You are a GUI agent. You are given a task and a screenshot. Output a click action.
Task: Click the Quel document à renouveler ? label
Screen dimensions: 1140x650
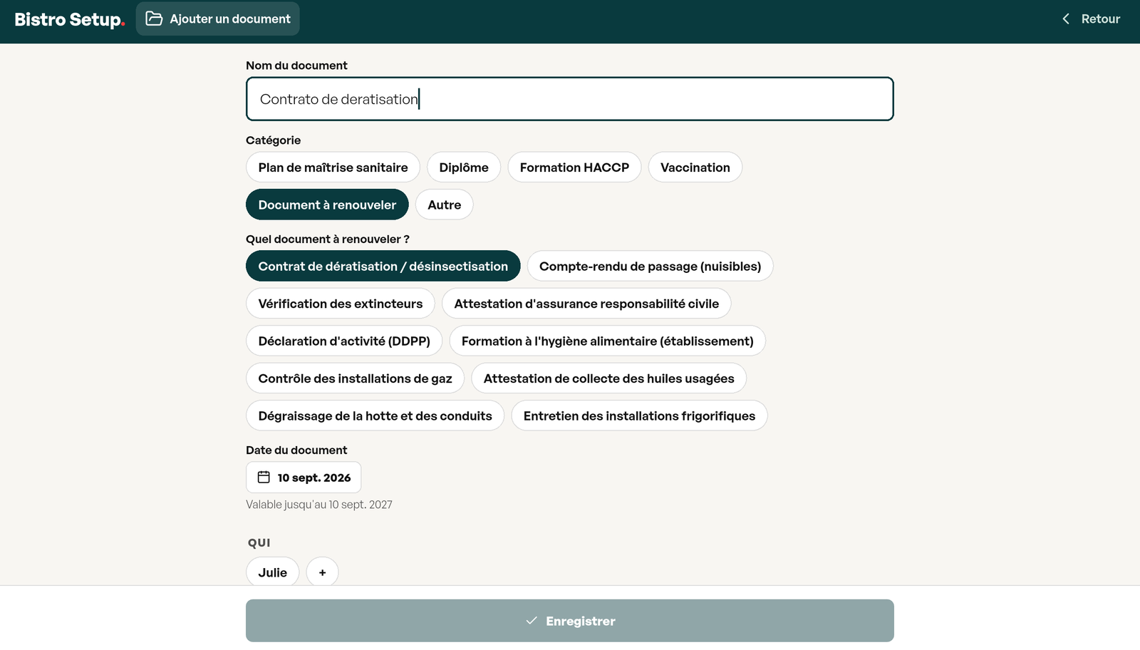(x=328, y=239)
